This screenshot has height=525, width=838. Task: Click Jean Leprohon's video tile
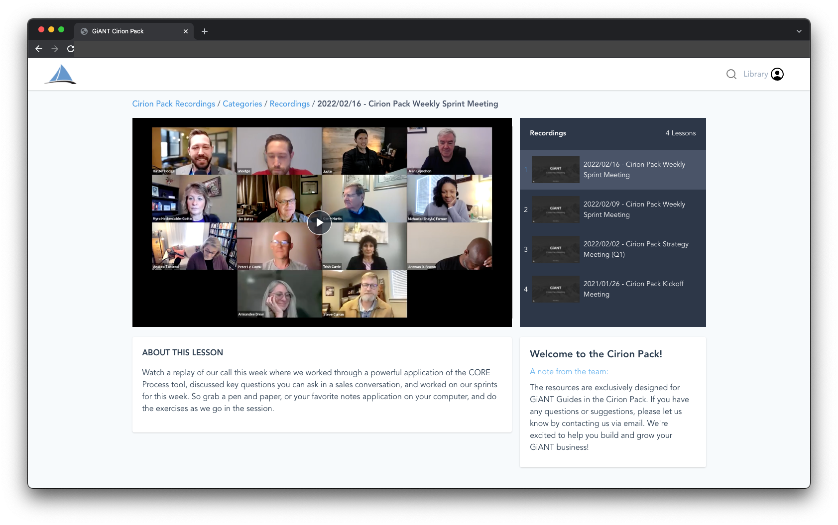pos(450,151)
